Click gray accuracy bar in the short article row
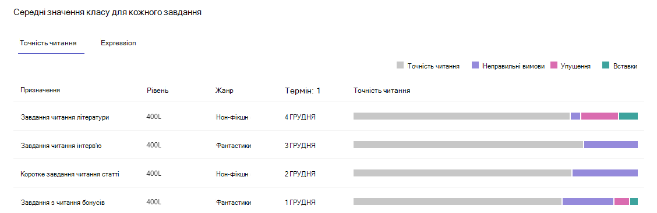The width and height of the screenshot is (657, 213). 462,173
